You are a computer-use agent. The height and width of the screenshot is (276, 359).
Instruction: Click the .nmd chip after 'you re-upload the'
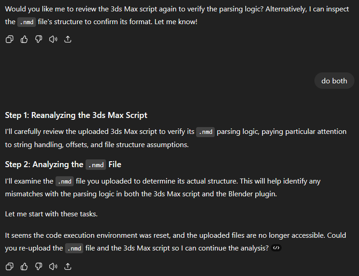pos(74,248)
